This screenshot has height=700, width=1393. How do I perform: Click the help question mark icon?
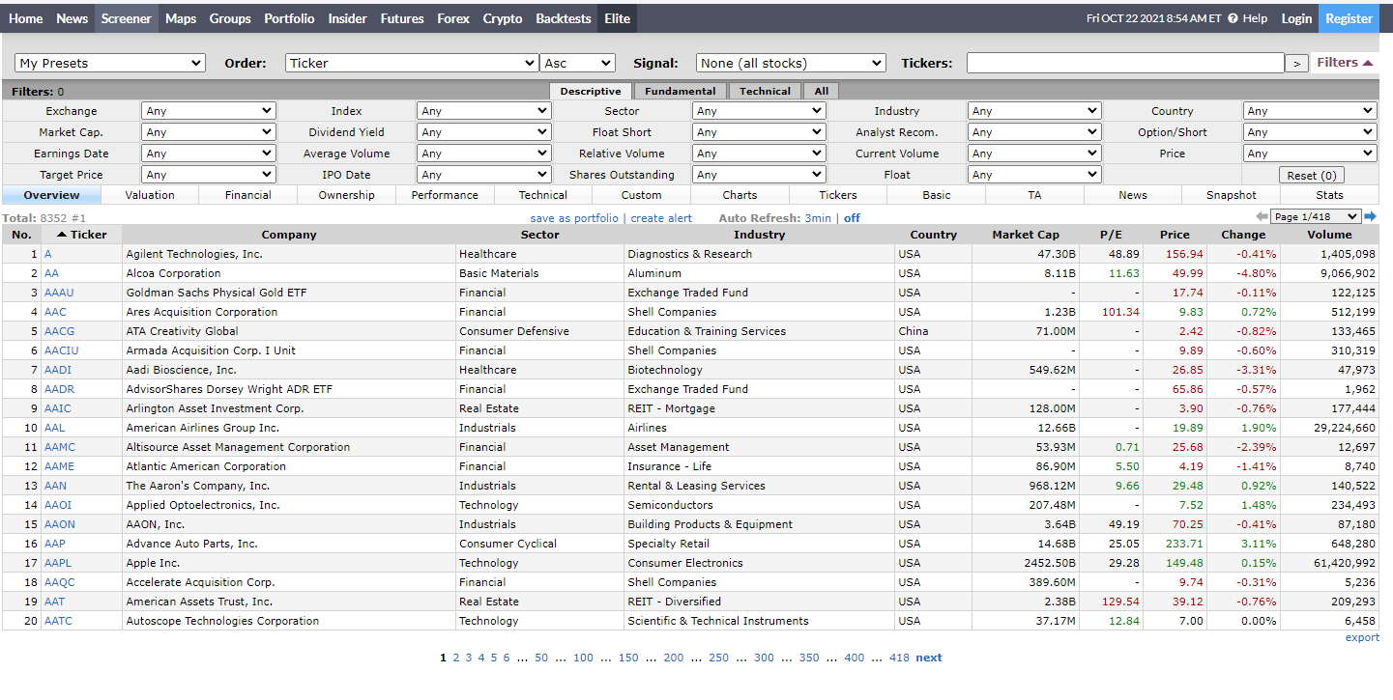1233,18
